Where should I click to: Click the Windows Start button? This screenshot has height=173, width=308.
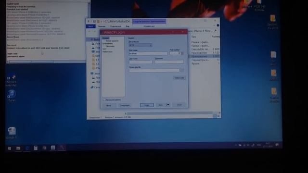tap(9, 148)
